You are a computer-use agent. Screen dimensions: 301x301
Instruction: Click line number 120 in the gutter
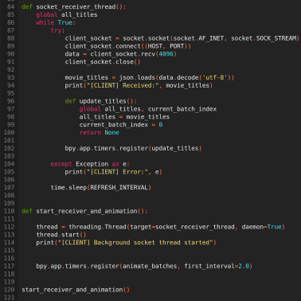click(9, 290)
